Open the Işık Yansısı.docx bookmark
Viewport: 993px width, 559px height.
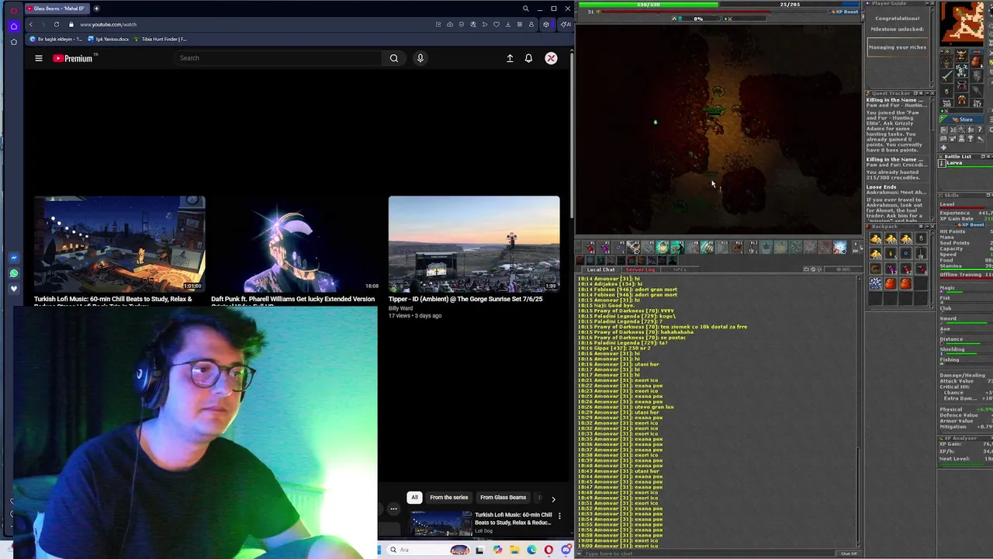click(109, 39)
